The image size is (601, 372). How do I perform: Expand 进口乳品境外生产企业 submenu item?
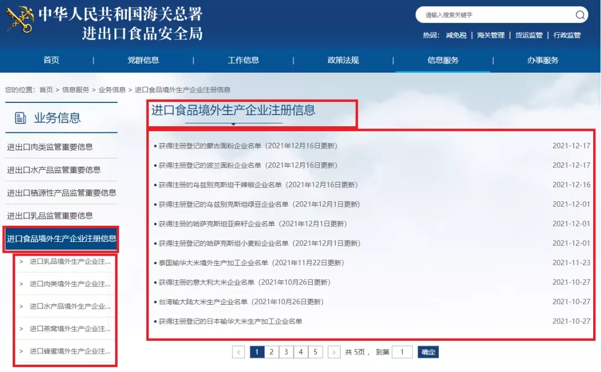[70, 261]
